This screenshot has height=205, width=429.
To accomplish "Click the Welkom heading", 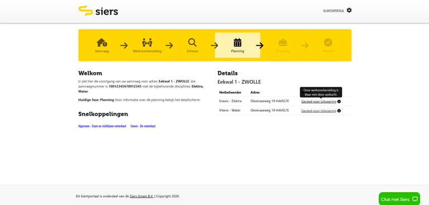I will click(x=90, y=73).
